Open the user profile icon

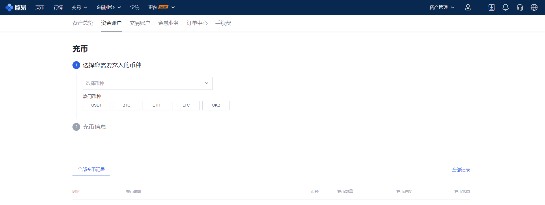468,8
